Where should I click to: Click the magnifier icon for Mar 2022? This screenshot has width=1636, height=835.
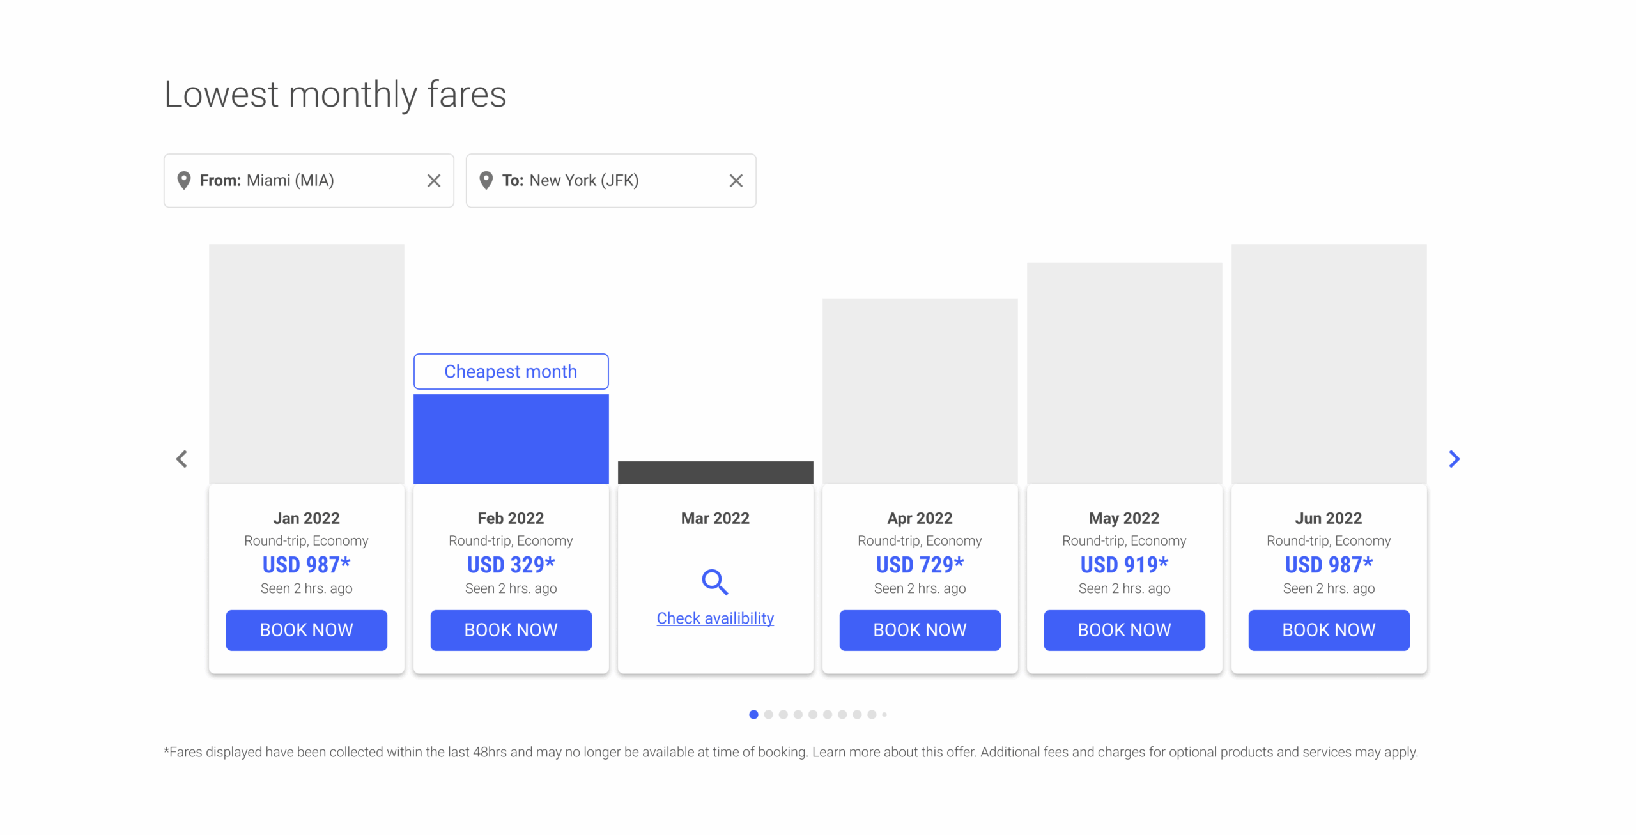(x=714, y=582)
